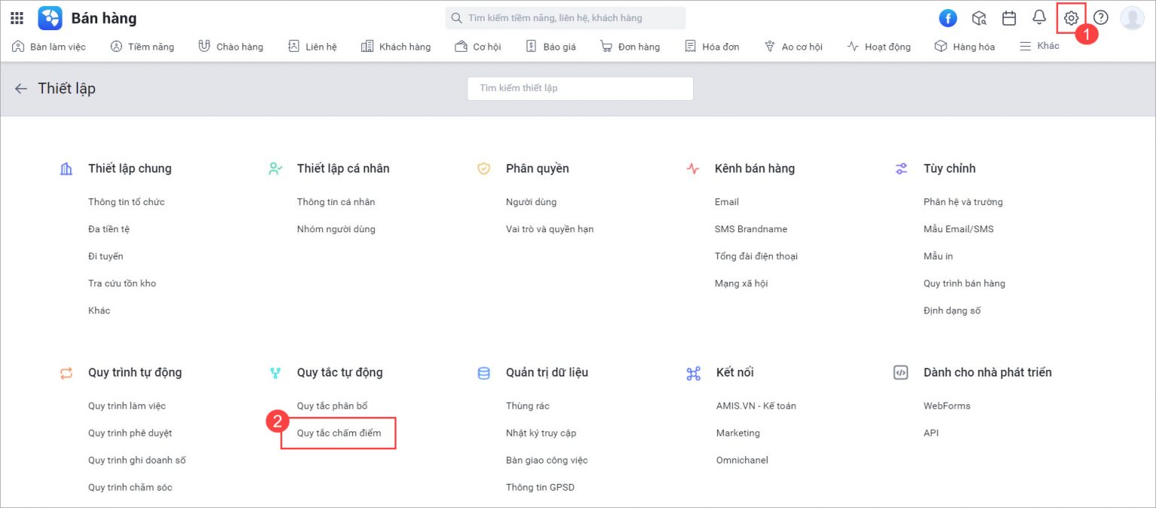Focus the global search field
Image resolution: width=1156 pixels, height=508 pixels.
pyautogui.click(x=565, y=18)
